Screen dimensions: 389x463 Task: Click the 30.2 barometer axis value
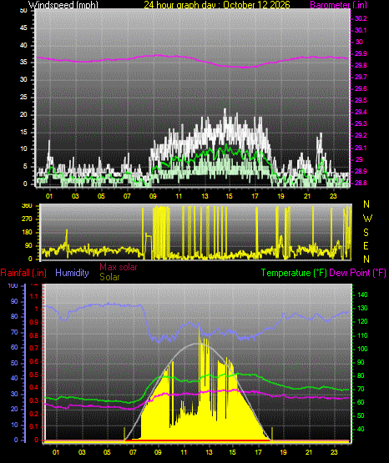[361, 18]
